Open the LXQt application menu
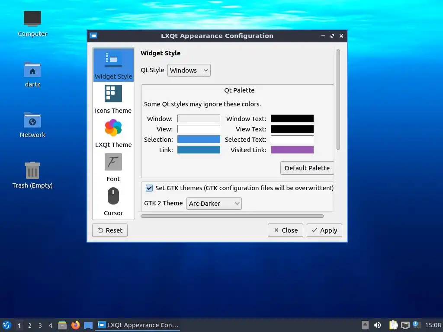443x332 pixels. (x=7, y=325)
